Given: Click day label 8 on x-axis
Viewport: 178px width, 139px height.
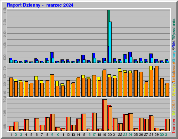Looking at the screenshot, I should tap(47, 135).
